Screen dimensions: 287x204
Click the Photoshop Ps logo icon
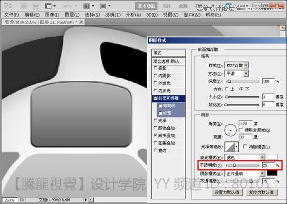pos(8,6)
